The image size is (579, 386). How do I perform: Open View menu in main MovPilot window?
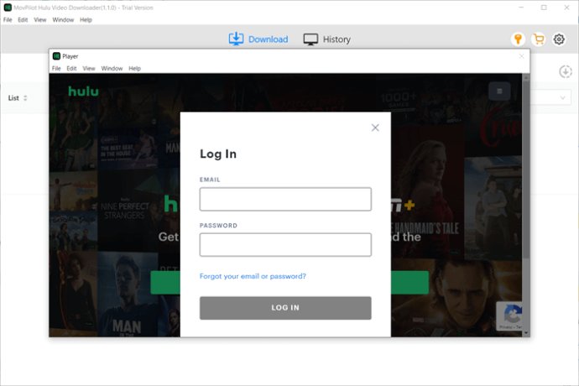pos(40,20)
